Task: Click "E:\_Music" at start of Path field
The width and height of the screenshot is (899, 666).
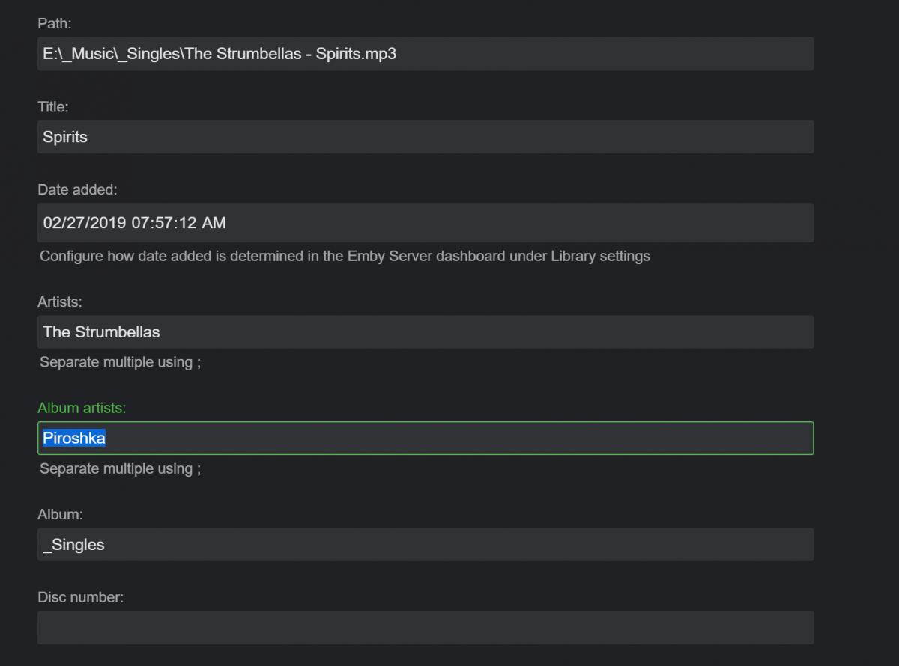Action: (73, 54)
